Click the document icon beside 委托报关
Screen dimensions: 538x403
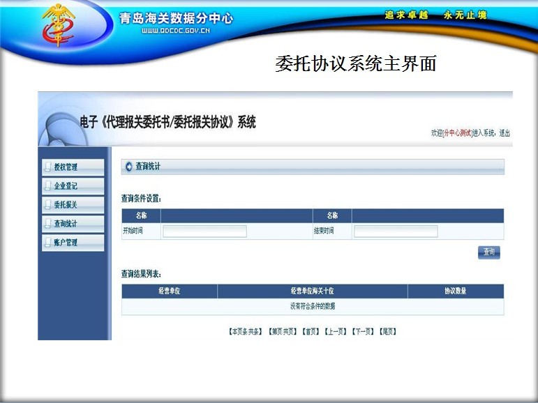(47, 205)
